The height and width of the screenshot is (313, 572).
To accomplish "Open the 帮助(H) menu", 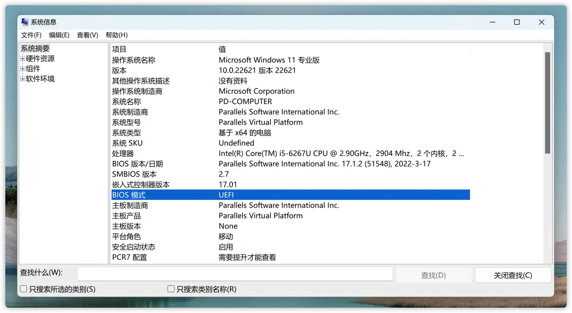I will [117, 35].
